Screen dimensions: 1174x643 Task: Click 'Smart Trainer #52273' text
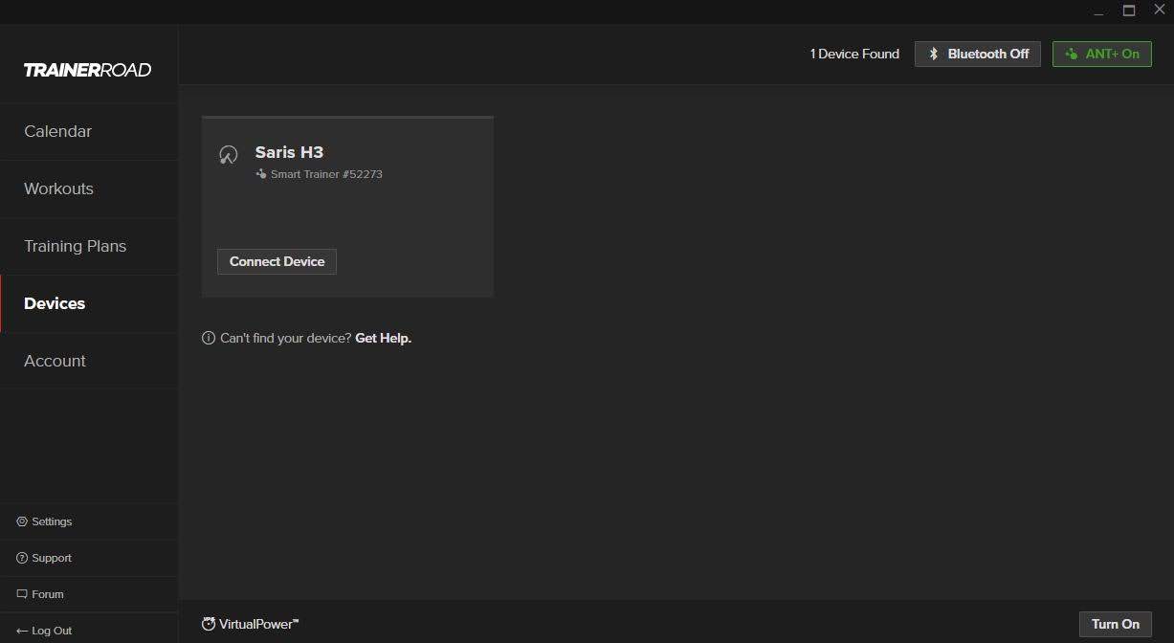(326, 174)
